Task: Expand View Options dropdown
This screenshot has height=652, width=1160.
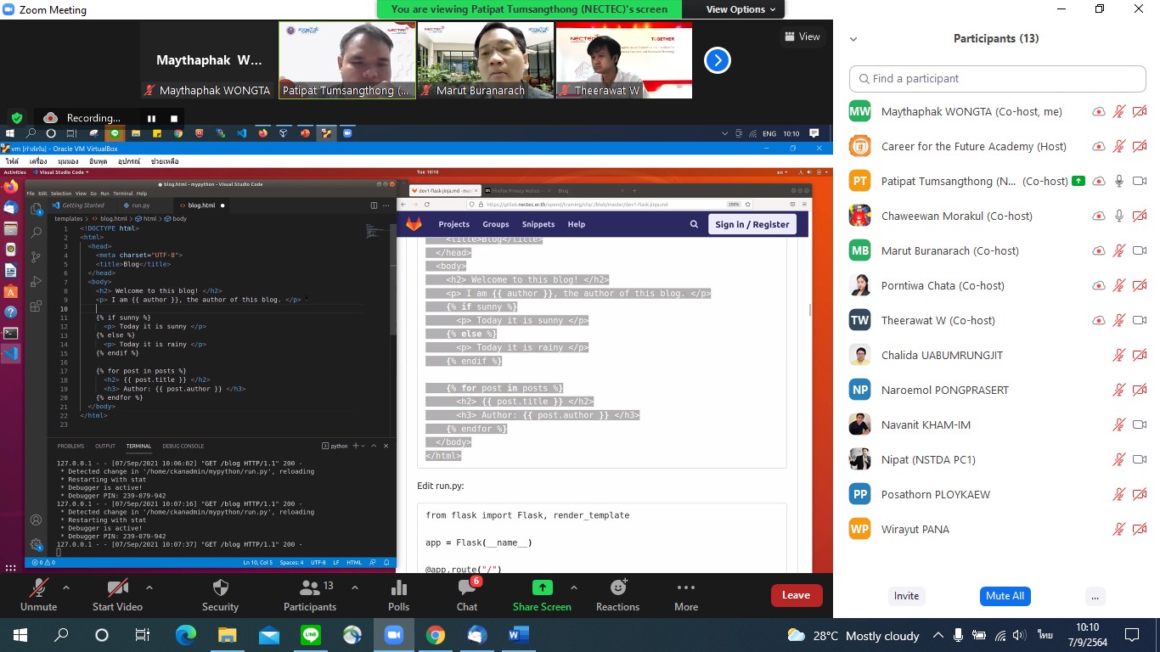Action: [x=740, y=9]
